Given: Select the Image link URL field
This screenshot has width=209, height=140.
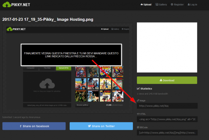Looking at the screenshot, I should [x=167, y=106].
